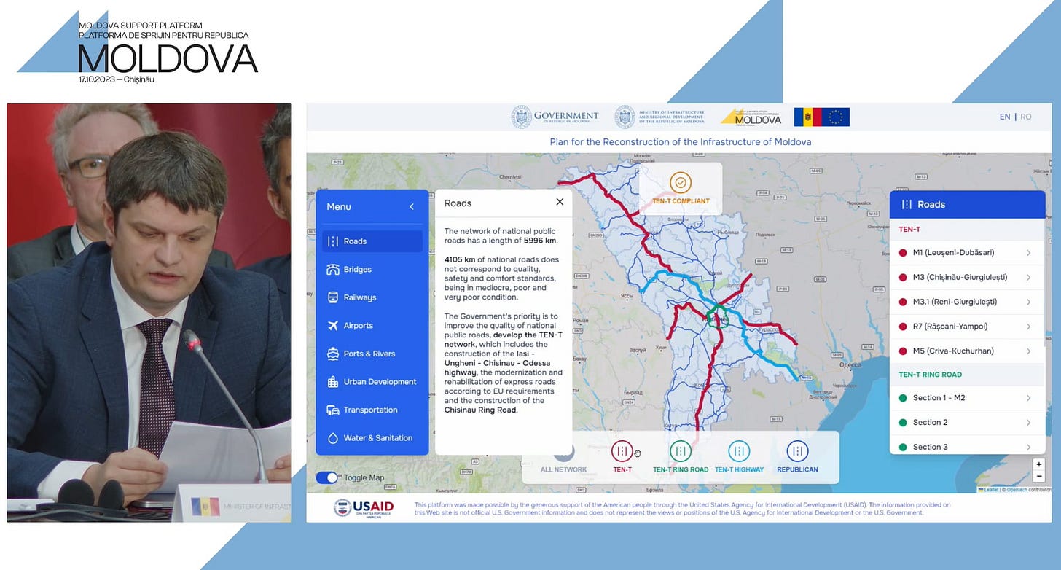Click the red dot for R7 (Rășcani-Yampol)

(x=903, y=327)
